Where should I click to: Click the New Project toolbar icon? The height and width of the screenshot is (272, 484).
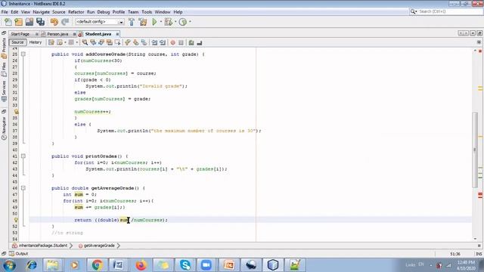pos(18,22)
